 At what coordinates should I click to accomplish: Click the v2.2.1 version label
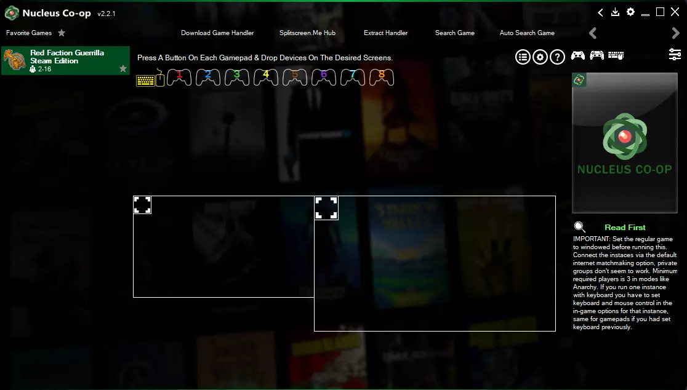coord(106,14)
